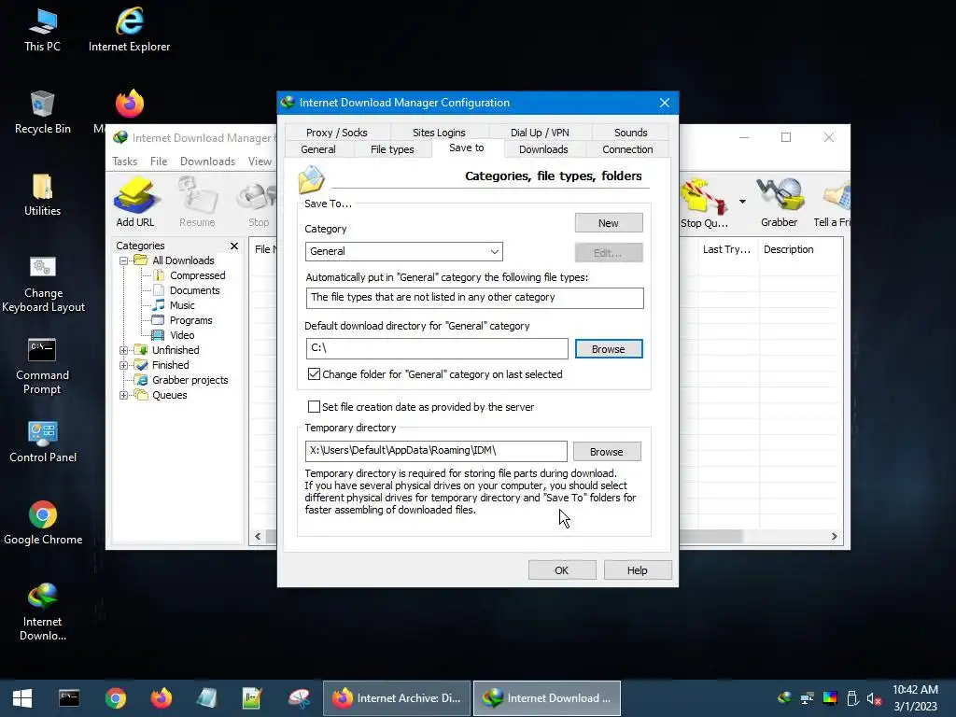Image resolution: width=956 pixels, height=717 pixels.
Task: Open Stop Queue dropdown arrow
Action: pyautogui.click(x=742, y=202)
